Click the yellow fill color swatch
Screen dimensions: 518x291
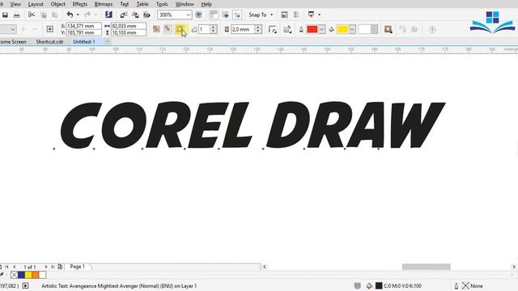coord(342,29)
